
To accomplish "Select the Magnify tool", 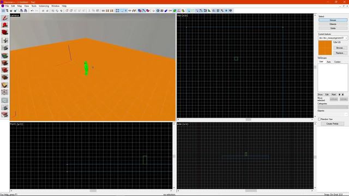I will click(x=5, y=25).
